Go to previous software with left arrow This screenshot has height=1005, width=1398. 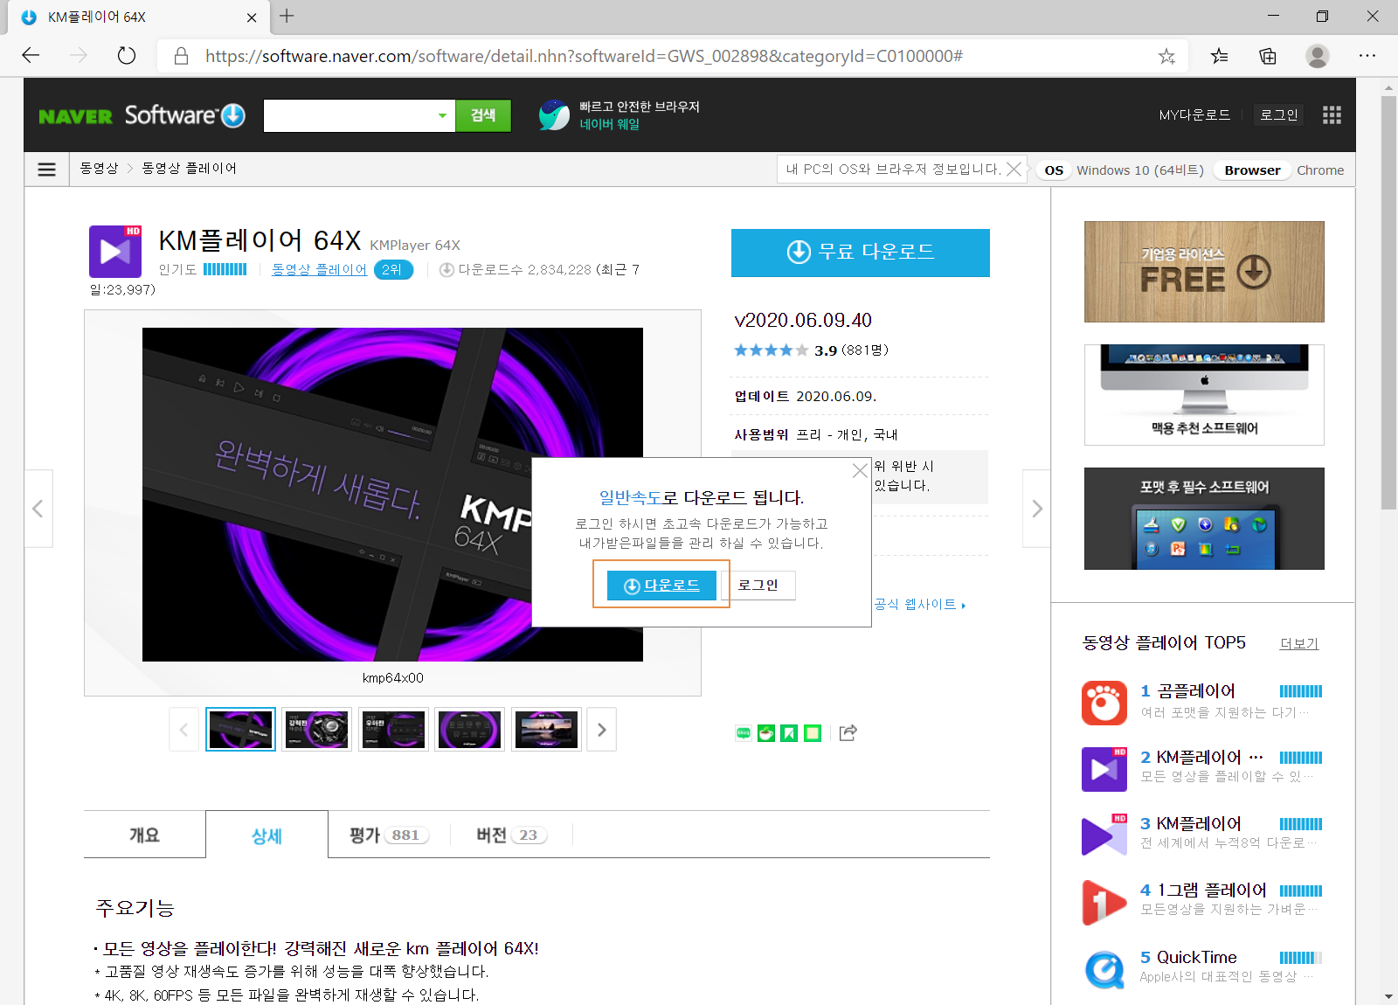(38, 509)
